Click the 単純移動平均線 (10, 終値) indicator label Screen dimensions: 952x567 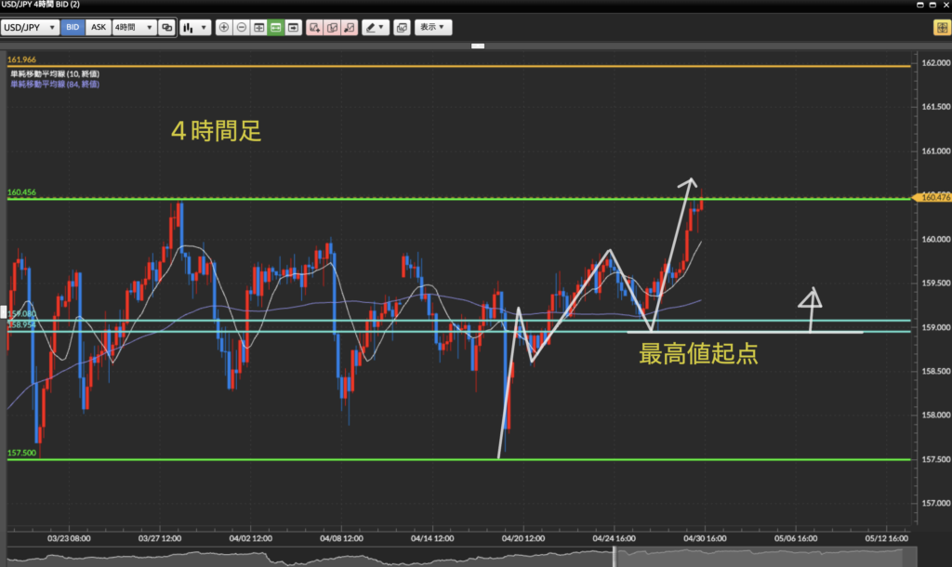[x=54, y=74]
